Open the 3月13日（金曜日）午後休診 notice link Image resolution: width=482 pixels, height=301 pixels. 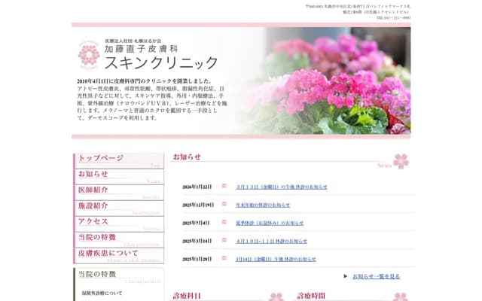tap(281, 187)
